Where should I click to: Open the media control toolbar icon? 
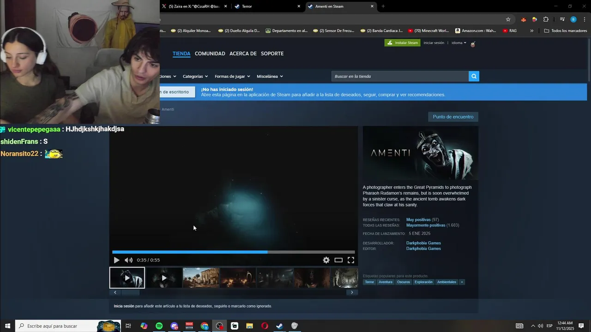562,19
